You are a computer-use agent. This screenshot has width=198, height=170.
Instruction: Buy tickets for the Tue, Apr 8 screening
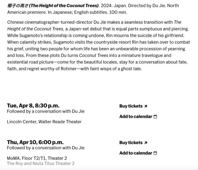(131, 106)
